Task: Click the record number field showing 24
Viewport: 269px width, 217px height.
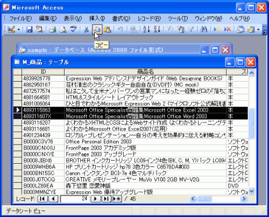Action: [74, 199]
